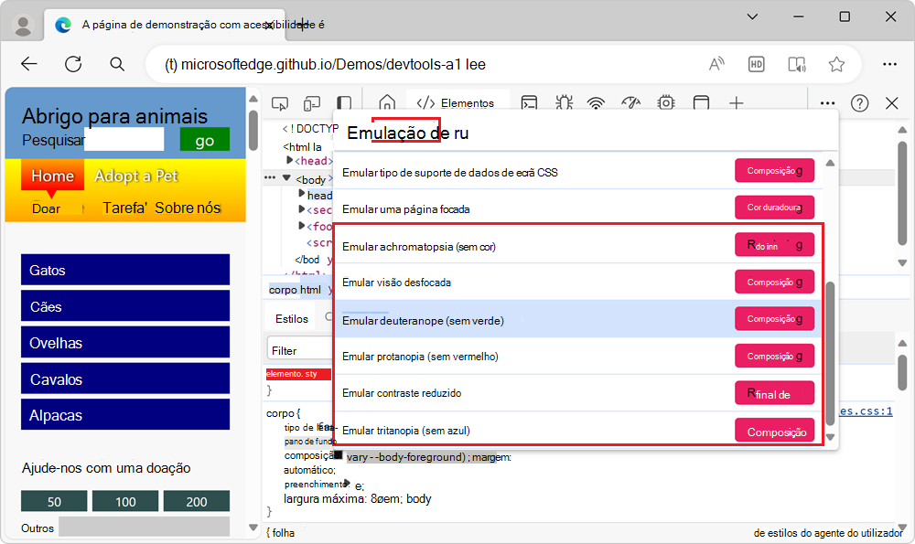Click the green go button
This screenshot has height=544, width=915.
[205, 140]
